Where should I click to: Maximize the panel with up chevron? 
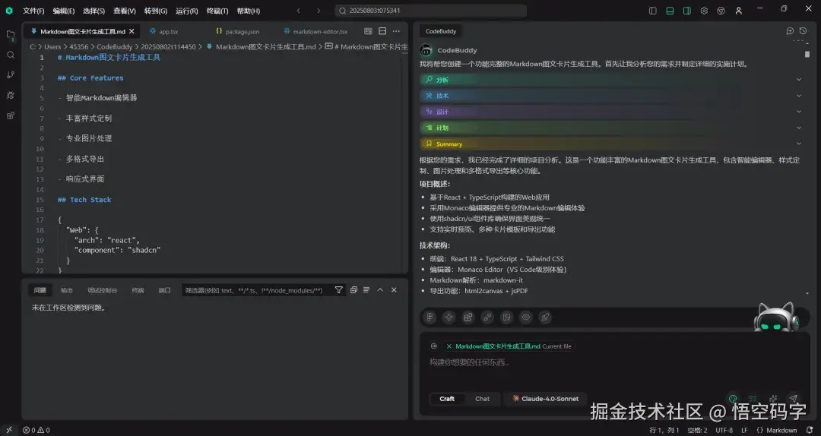380,290
